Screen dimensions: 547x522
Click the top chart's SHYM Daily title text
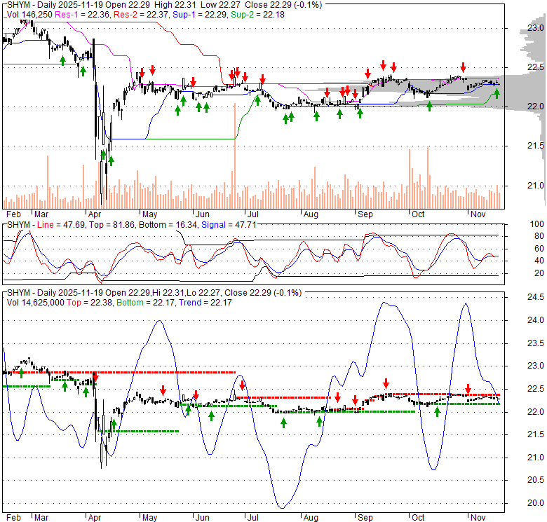click(164, 5)
